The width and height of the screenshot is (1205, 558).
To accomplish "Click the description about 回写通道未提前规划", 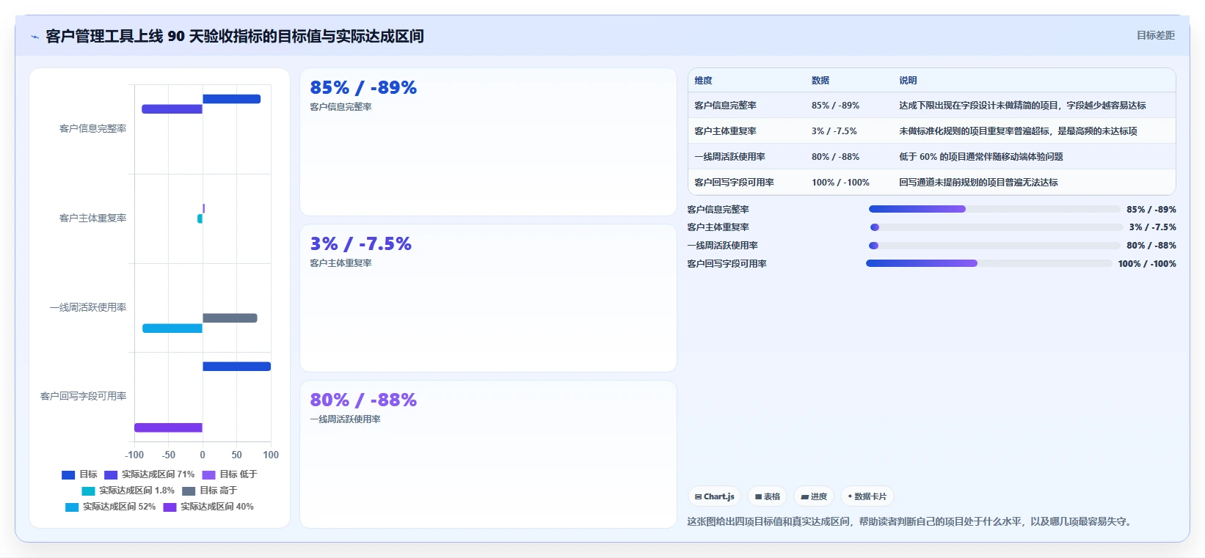I will pyautogui.click(x=978, y=183).
